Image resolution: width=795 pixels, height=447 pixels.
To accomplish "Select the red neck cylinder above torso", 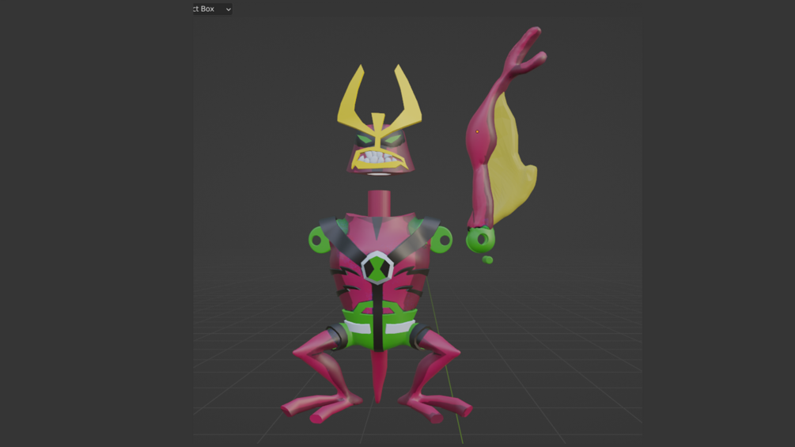I will pos(379,203).
